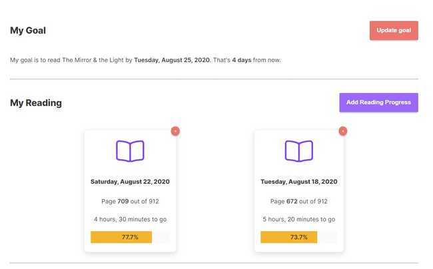Click the unfilled end of the 77.7% bar
Image resolution: width=433 pixels, height=269 pixels.
tap(161, 237)
